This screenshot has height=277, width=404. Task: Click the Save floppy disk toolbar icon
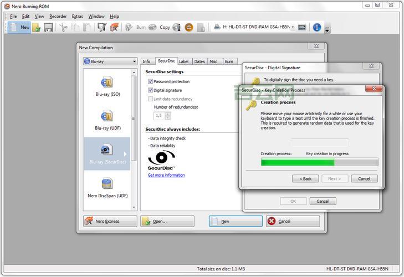(48, 27)
